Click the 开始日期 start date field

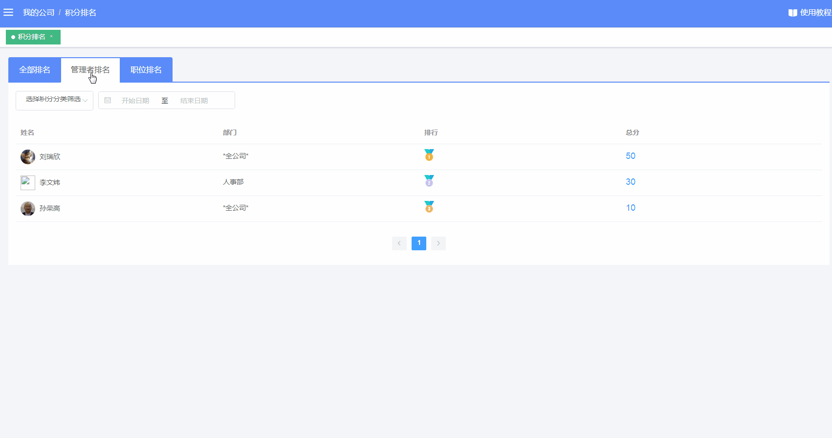point(135,101)
